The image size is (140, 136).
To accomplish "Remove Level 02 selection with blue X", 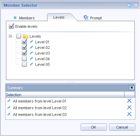I will click(129, 107).
